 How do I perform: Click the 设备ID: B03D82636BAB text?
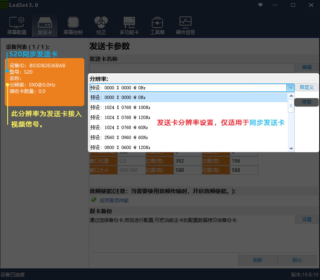pyautogui.click(x=37, y=66)
